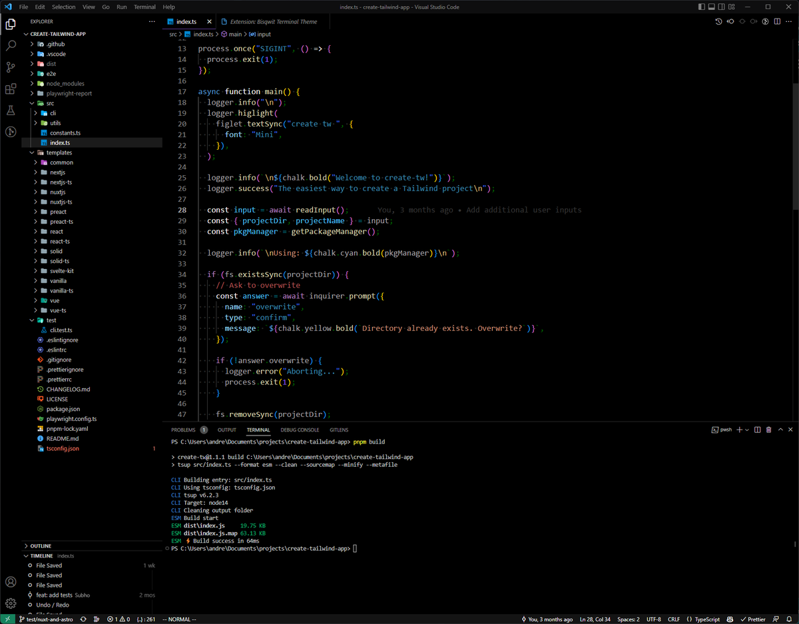Open Settings via the gear icon

(x=10, y=603)
